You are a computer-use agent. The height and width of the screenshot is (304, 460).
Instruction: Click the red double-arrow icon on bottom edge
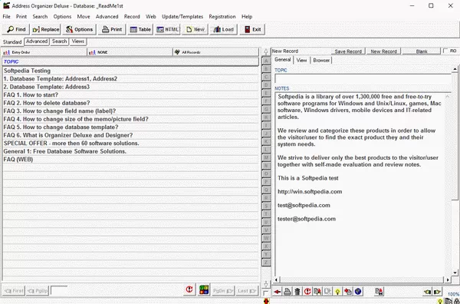[266, 301]
